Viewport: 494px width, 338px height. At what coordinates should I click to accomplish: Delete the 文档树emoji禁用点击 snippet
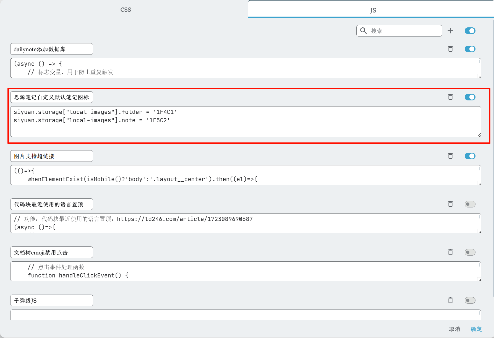(x=450, y=252)
